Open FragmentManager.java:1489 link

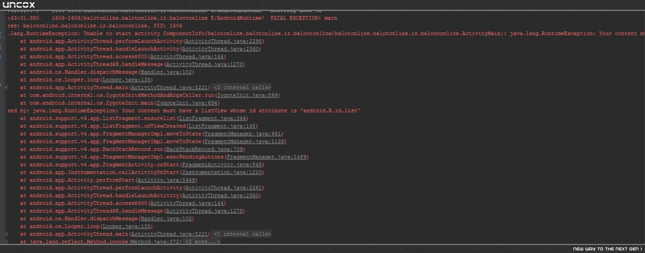(x=267, y=157)
